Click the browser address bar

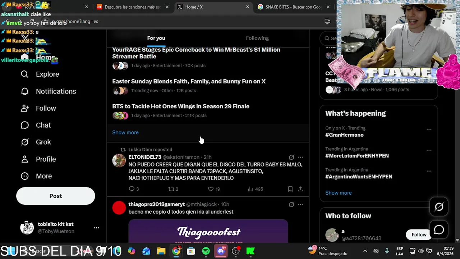[183, 21]
